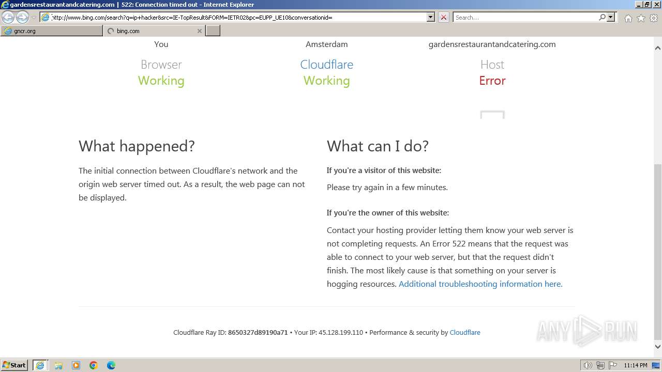Switch to the gncr.org tab

pos(52,31)
